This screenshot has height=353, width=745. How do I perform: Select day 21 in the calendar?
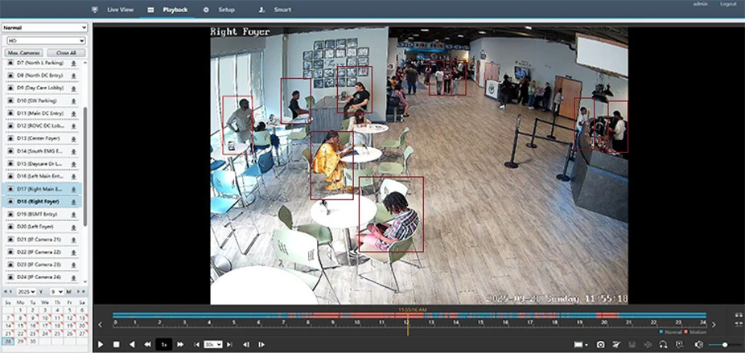[8, 333]
